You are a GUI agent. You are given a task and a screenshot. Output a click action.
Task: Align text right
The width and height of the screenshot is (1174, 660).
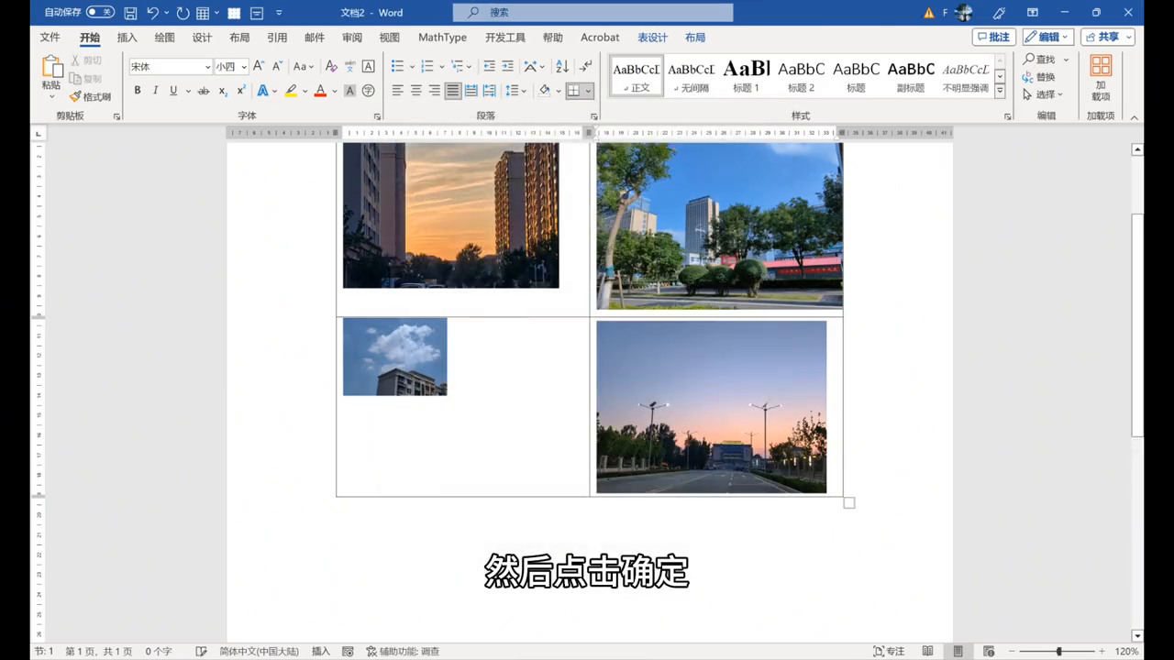[435, 91]
